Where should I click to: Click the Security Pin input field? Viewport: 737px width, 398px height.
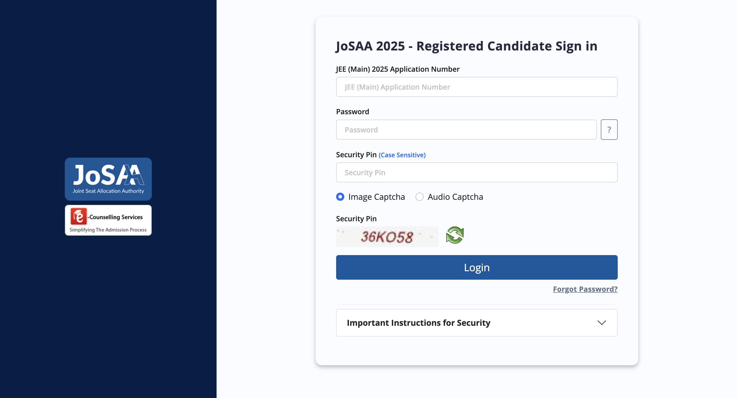(476, 173)
